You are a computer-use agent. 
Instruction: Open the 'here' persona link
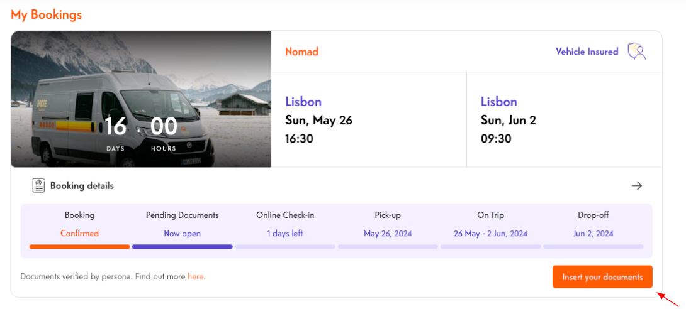(195, 276)
